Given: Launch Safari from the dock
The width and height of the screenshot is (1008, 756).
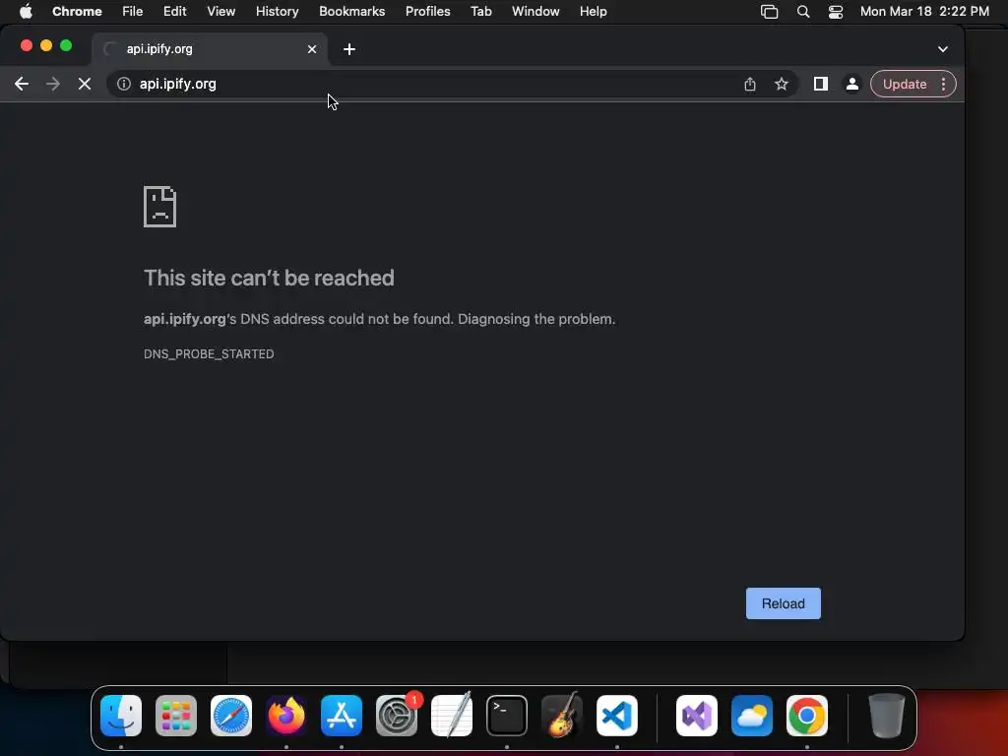Looking at the screenshot, I should pos(231,716).
